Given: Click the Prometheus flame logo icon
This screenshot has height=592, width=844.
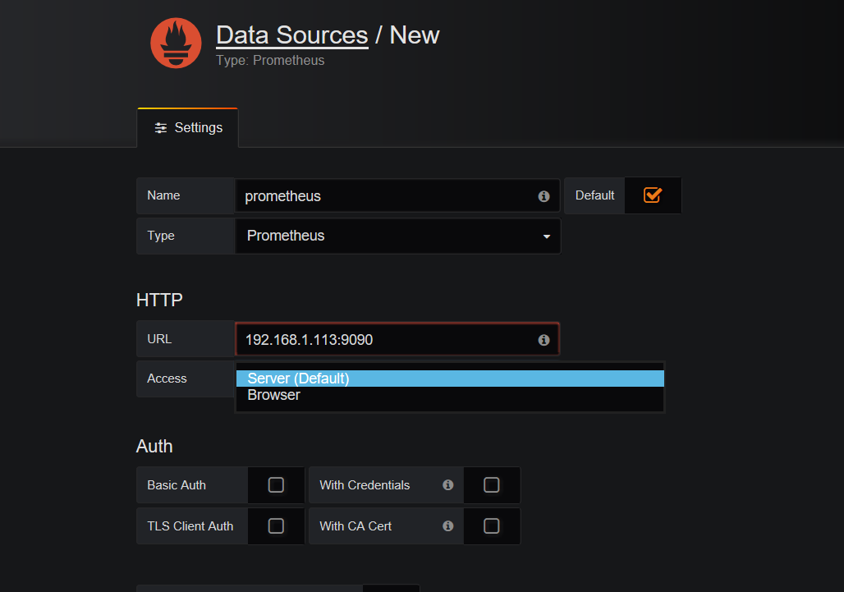Looking at the screenshot, I should pos(176,43).
